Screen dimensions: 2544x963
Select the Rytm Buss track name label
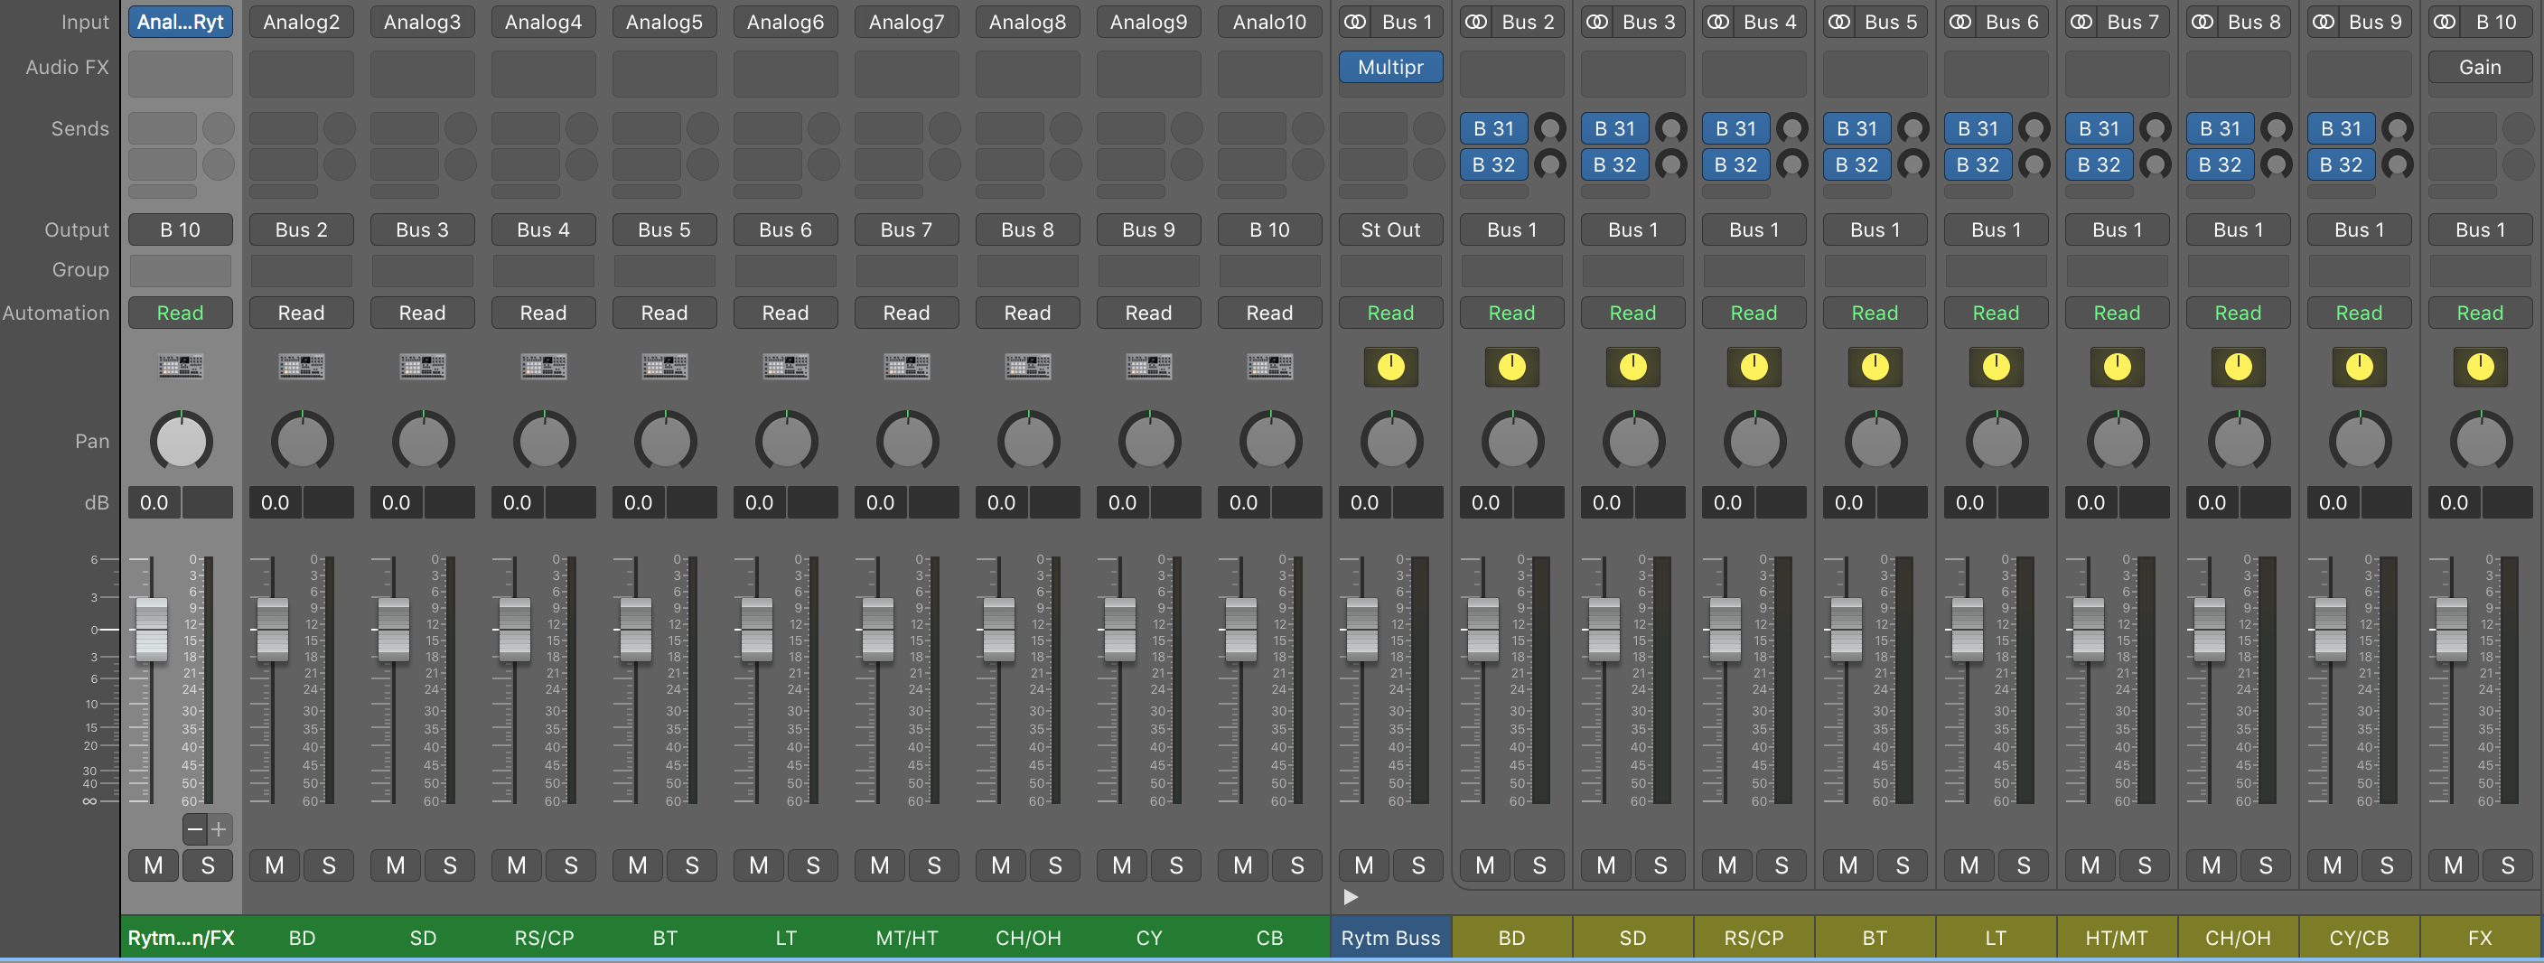1390,938
